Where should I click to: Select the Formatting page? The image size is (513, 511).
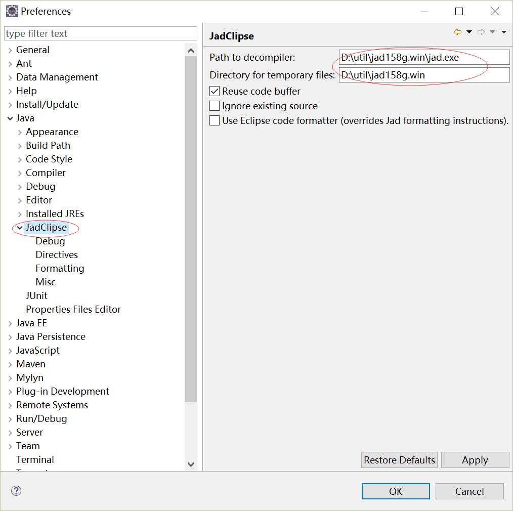coord(60,269)
